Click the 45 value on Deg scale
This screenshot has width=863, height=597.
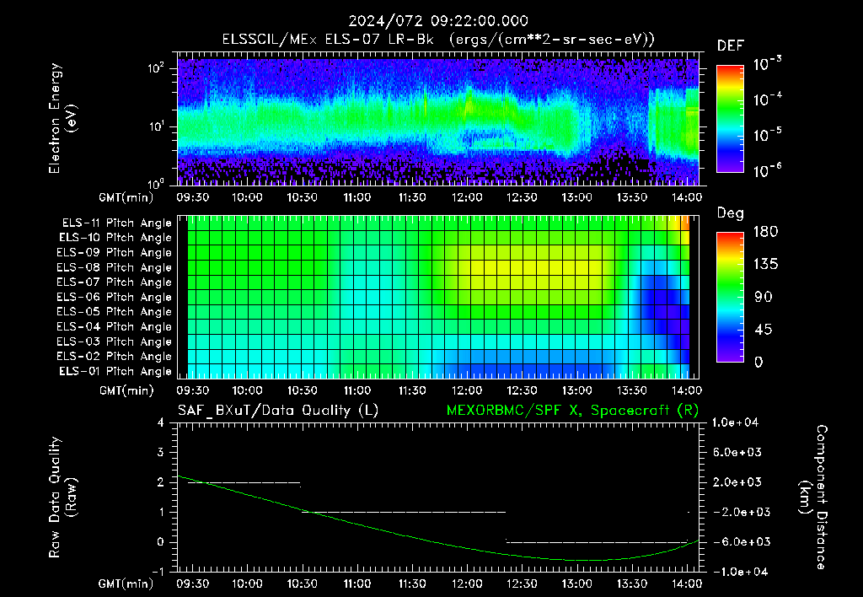pyautogui.click(x=762, y=330)
